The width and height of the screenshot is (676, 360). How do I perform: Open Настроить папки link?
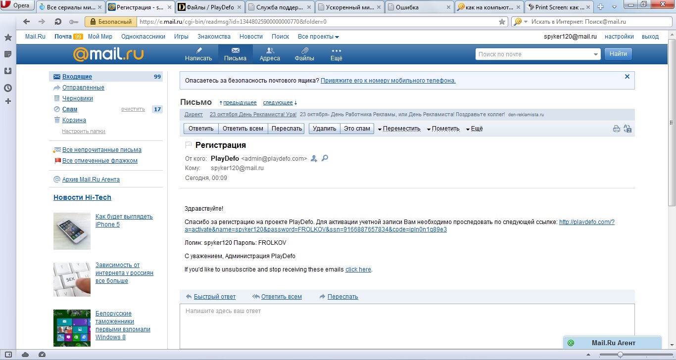click(84, 131)
